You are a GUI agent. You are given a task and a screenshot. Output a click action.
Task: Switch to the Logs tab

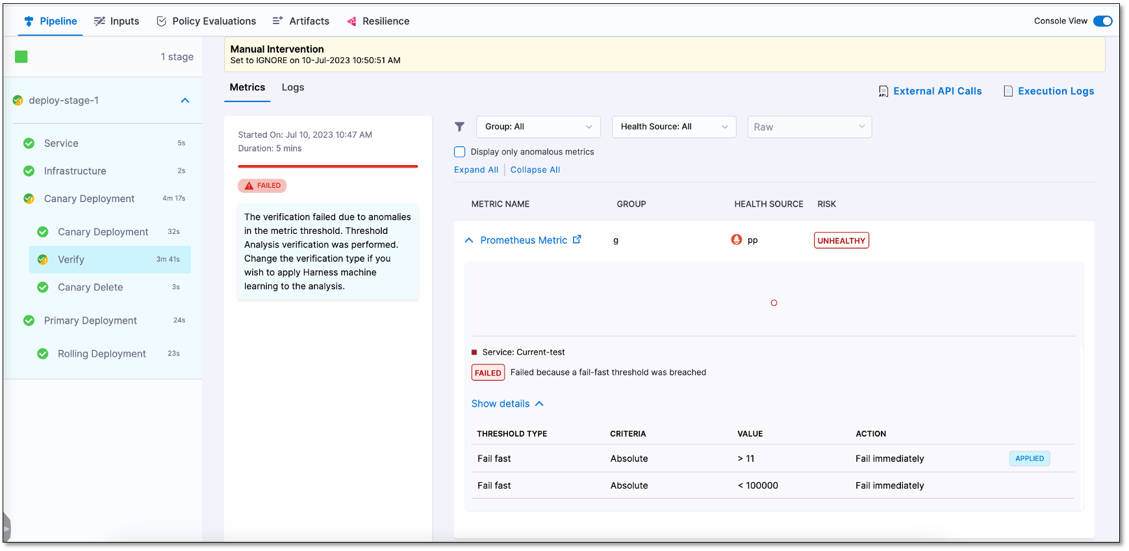(293, 87)
